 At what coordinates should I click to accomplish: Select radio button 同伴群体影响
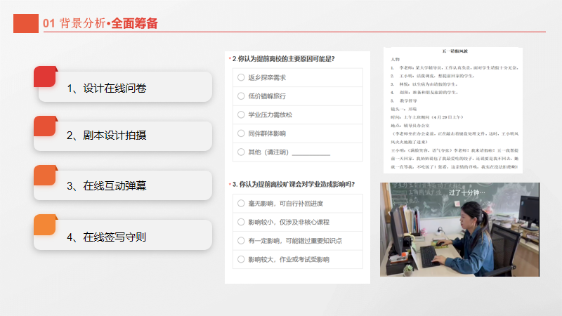point(241,133)
